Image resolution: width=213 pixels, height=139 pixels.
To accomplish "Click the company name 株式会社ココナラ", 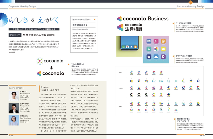I will click(x=80, y=25).
